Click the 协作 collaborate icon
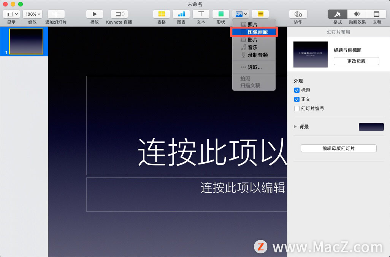This screenshot has height=257, width=390. (x=298, y=14)
